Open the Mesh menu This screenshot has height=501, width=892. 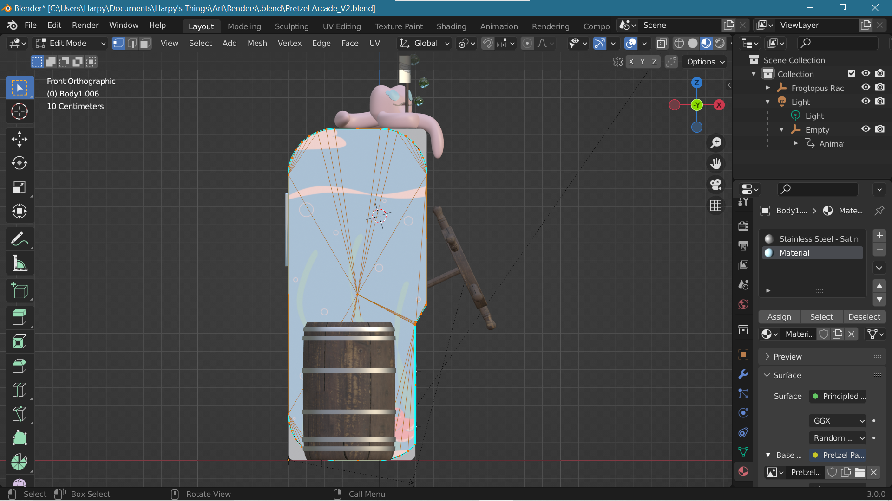click(x=257, y=43)
